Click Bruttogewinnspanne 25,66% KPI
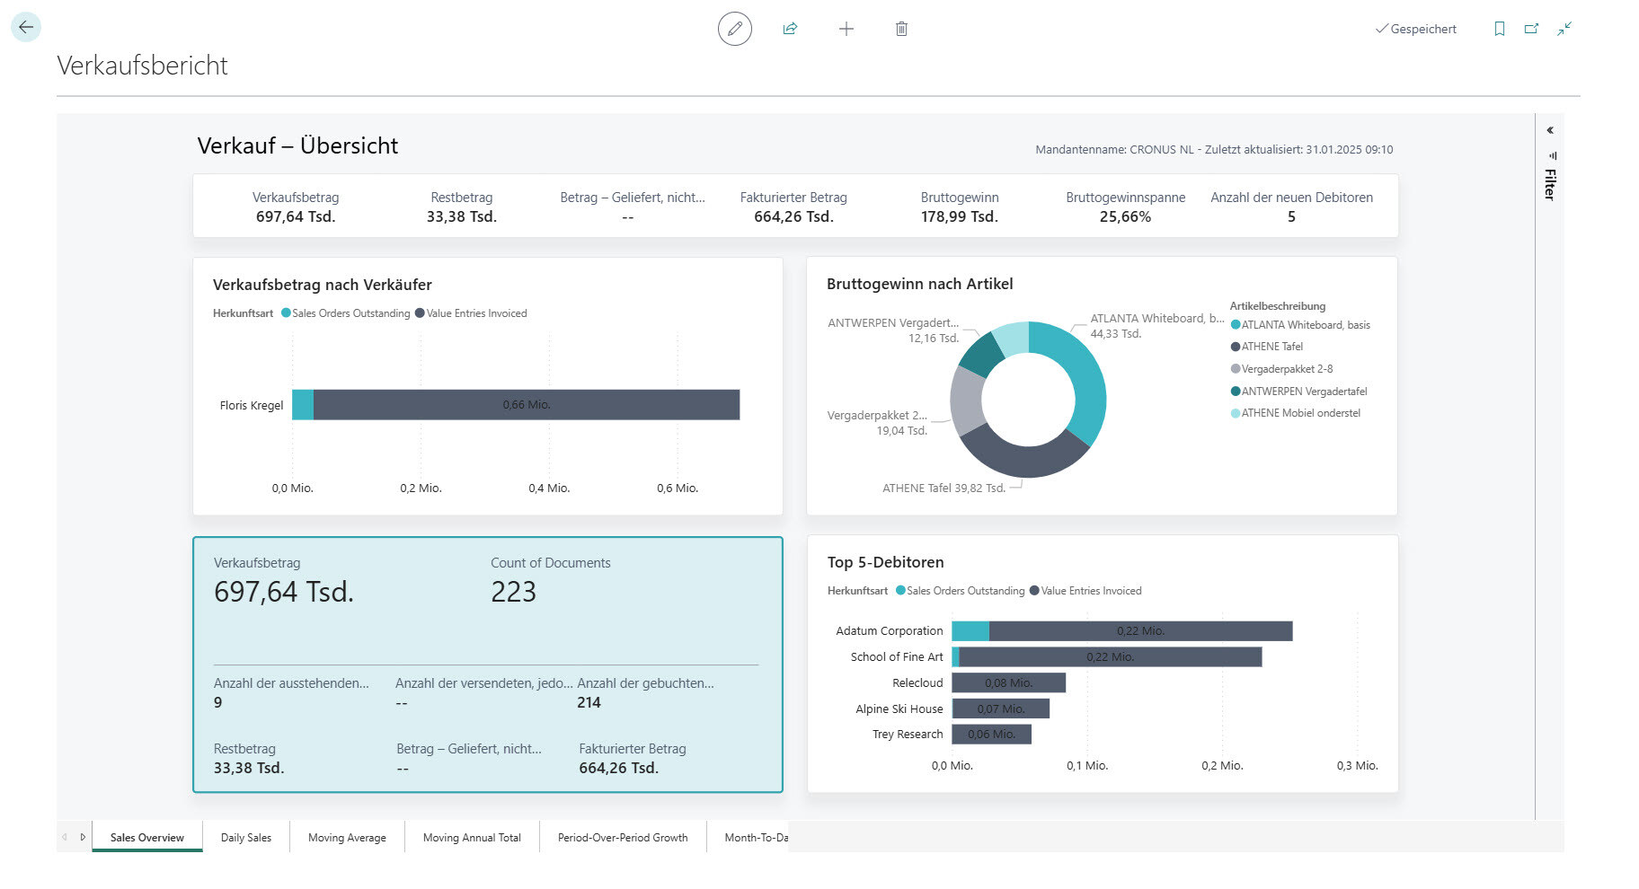The height and width of the screenshot is (889, 1639). tap(1125, 207)
